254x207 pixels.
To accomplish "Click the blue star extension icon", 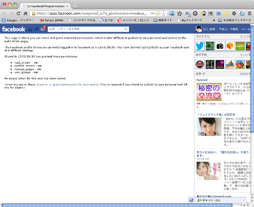I will coord(179,13).
